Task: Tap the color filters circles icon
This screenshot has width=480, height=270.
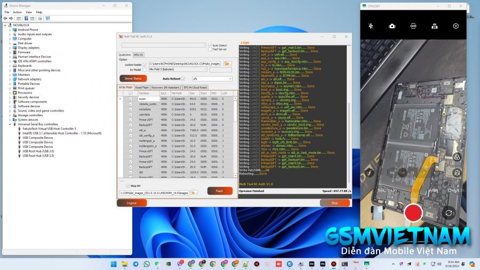Action: tap(457, 157)
